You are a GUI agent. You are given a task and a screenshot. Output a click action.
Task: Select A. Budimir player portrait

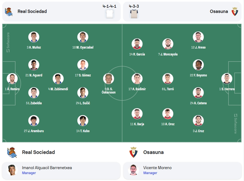click(137, 79)
